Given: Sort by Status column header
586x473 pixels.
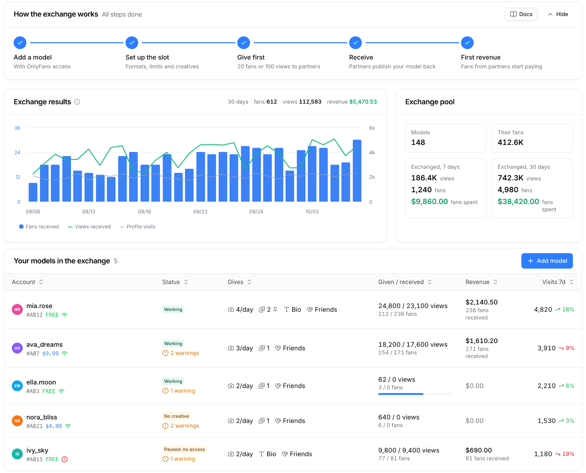Looking at the screenshot, I should (x=175, y=282).
